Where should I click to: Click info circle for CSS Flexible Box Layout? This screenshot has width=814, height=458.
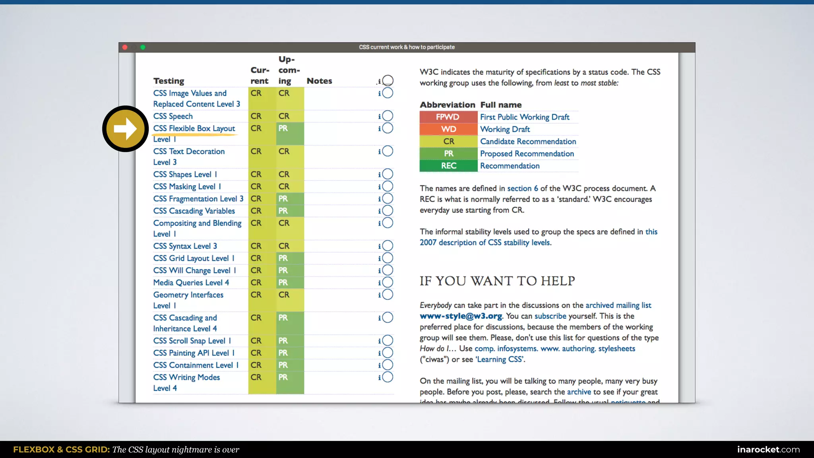[x=388, y=128]
